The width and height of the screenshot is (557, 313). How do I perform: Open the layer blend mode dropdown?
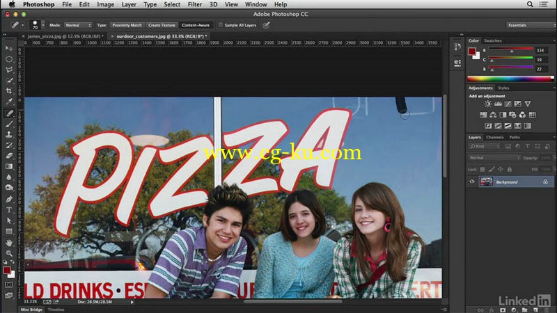click(494, 158)
